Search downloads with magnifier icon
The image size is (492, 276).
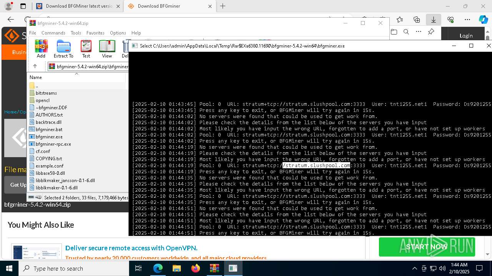coord(406,32)
